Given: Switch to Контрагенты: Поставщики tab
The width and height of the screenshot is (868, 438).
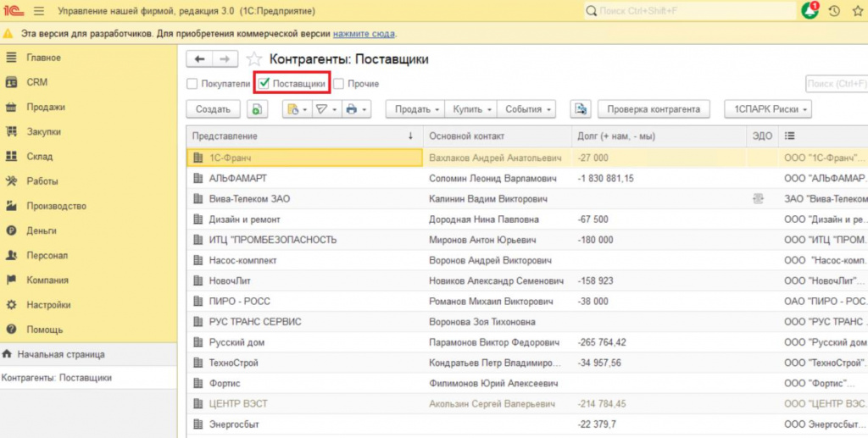Looking at the screenshot, I should click(88, 378).
